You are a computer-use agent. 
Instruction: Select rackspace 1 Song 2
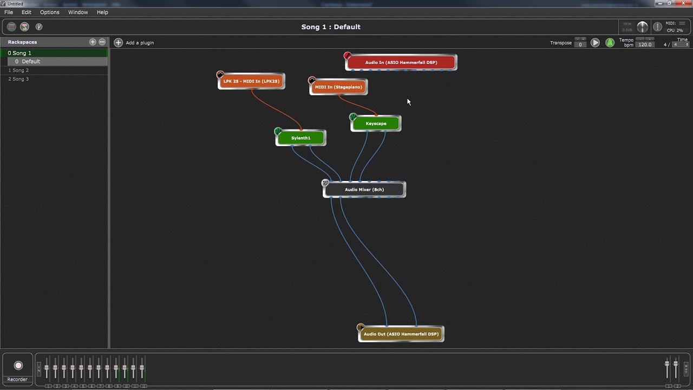tap(54, 70)
